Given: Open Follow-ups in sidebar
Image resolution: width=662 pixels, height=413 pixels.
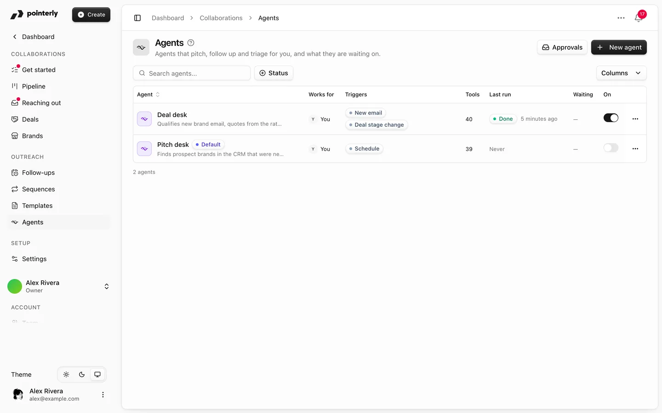Looking at the screenshot, I should click(59, 173).
